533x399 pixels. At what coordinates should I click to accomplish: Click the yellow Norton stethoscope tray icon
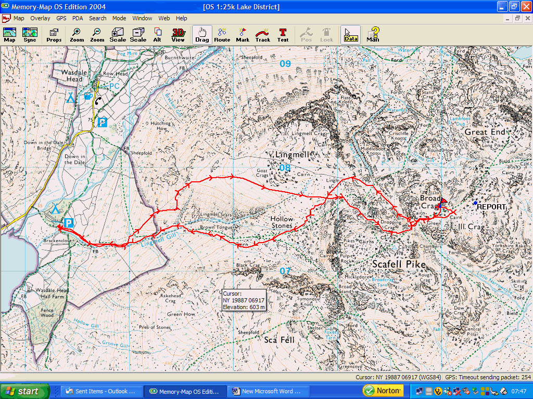(x=438, y=391)
